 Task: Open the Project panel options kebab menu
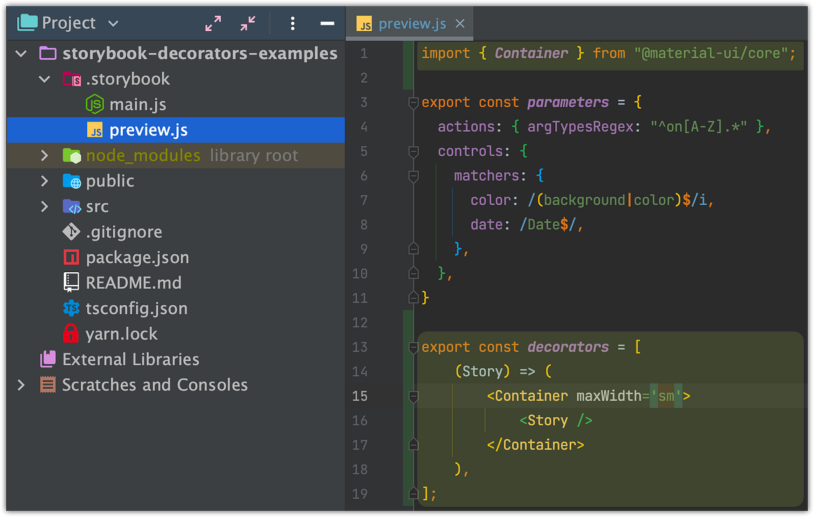click(x=293, y=23)
